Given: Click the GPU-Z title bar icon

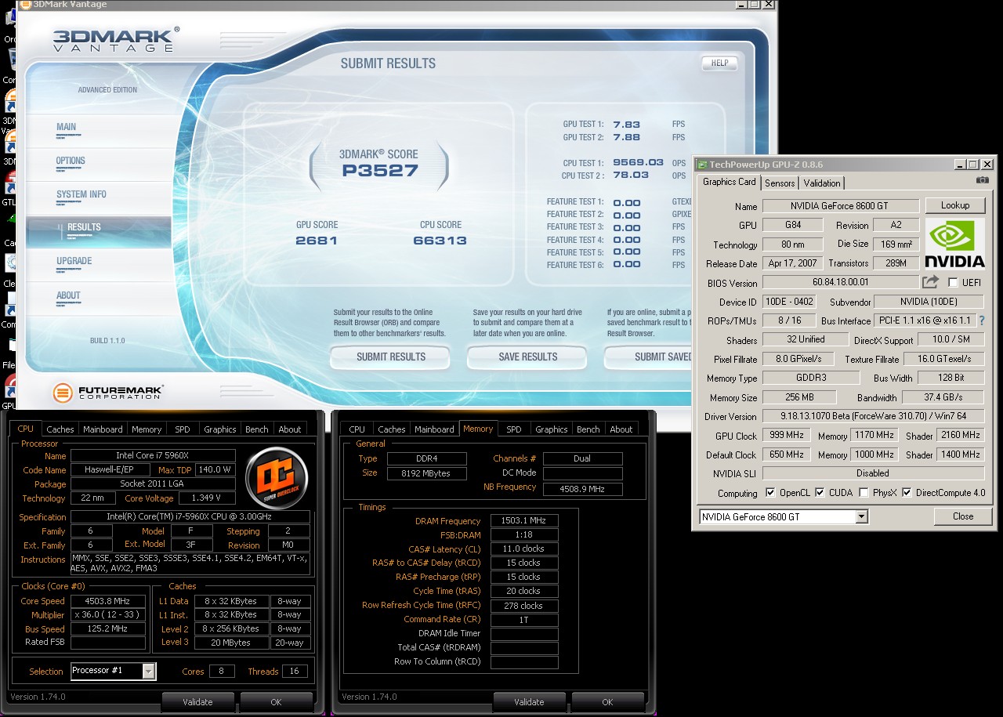Looking at the screenshot, I should 701,165.
